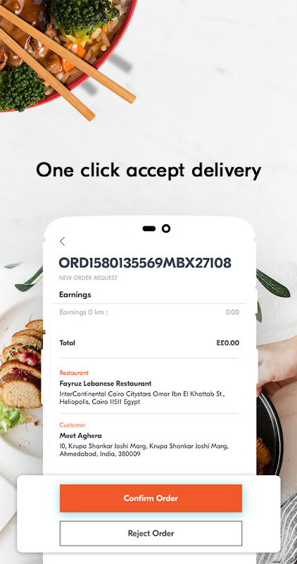Tap the Krupa Shankar Joshi Marg address
The image size is (297, 564).
(x=144, y=450)
